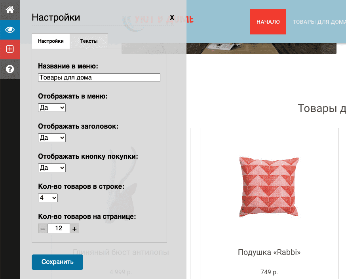
Task: Click the Сохранить button
Action: pyautogui.click(x=57, y=262)
